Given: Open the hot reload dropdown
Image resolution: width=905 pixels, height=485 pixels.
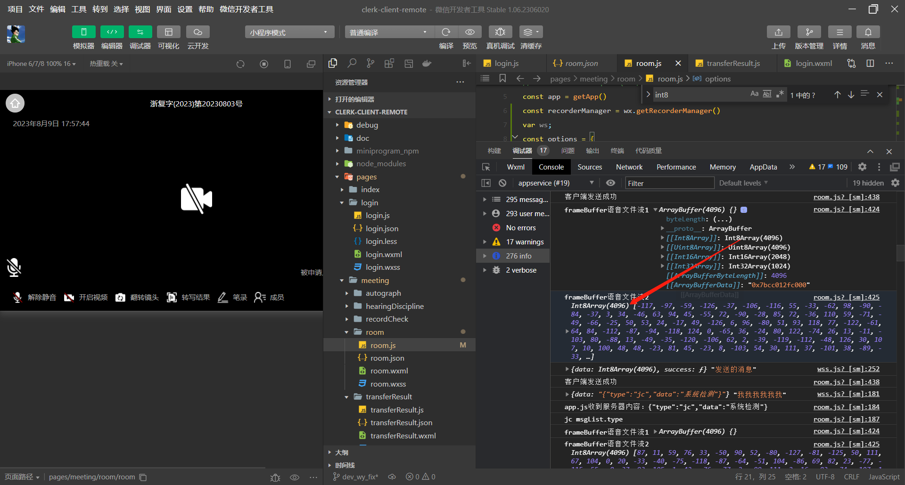Looking at the screenshot, I should tap(107, 64).
